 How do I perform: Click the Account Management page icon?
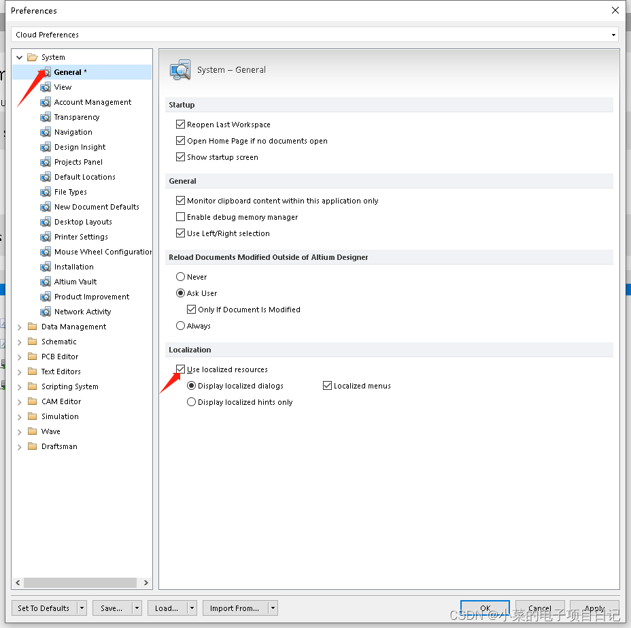(x=46, y=102)
